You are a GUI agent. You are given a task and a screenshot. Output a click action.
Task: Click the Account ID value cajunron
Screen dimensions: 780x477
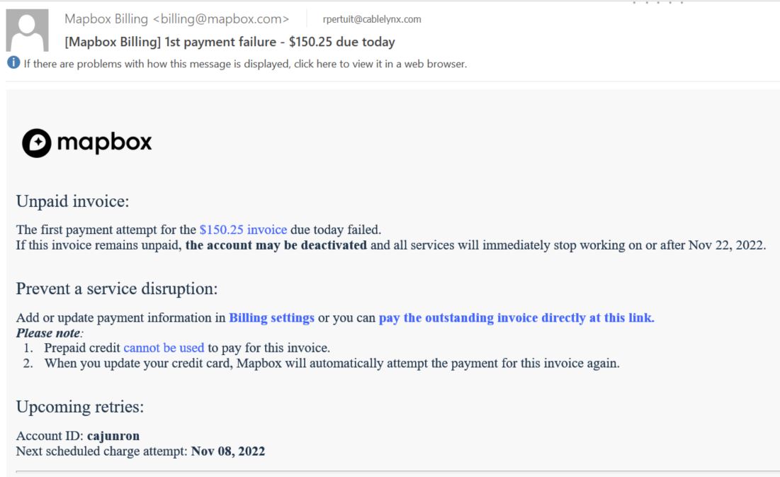point(113,436)
